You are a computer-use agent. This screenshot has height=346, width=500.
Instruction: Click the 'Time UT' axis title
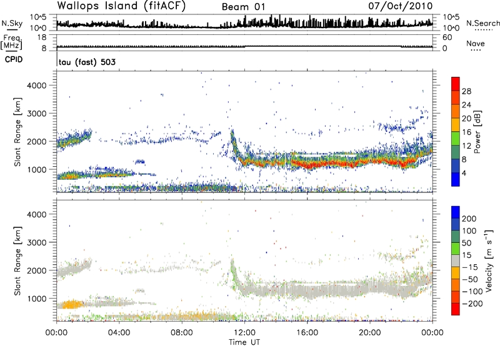[x=244, y=342]
